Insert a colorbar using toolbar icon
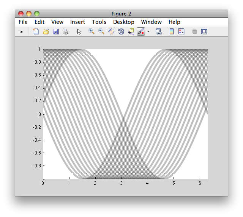The width and height of the screenshot is (243, 217). click(172, 31)
